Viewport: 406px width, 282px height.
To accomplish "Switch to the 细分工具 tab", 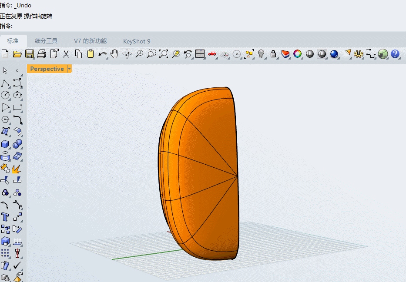I will [x=46, y=41].
